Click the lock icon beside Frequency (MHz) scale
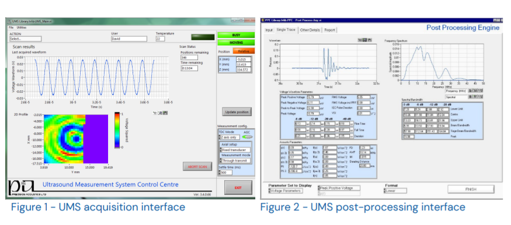 [470, 90]
